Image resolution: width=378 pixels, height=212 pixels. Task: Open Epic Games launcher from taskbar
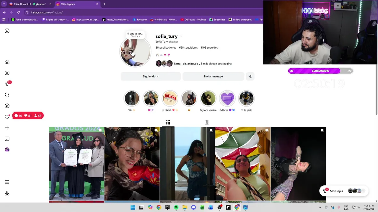[167, 208]
